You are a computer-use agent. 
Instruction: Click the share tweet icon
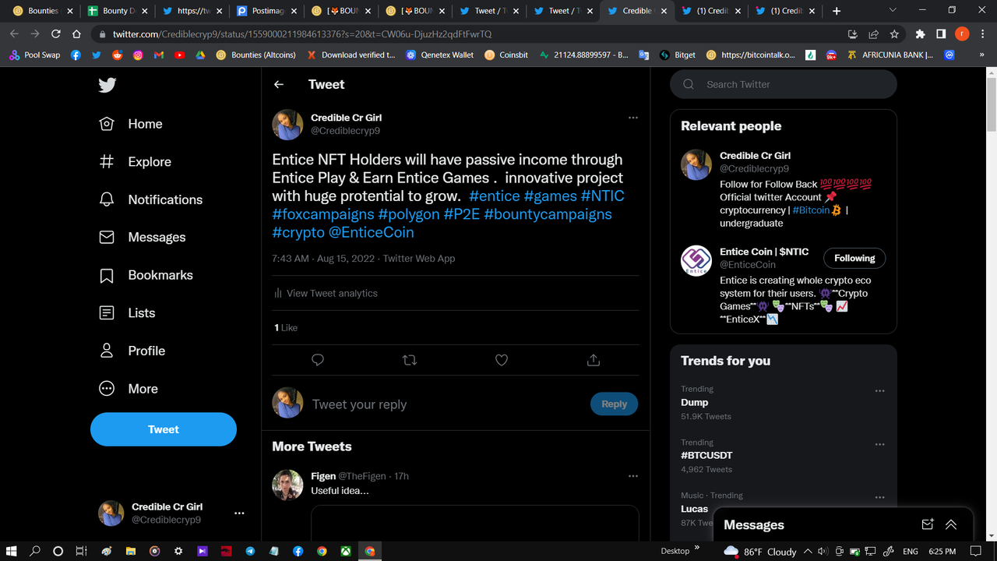tap(594, 360)
